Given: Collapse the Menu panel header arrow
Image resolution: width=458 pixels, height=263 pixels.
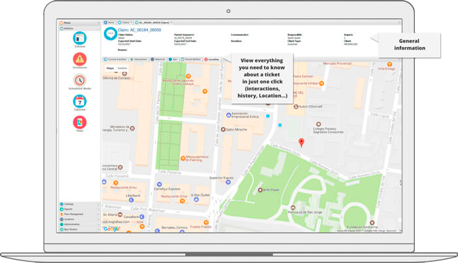Looking at the screenshot, I should tap(98, 23).
